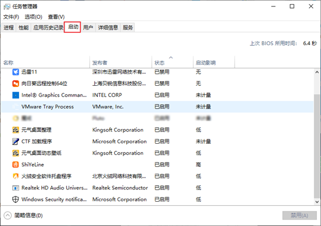Select the 元气桌面整理 entry
The height and width of the screenshot is (226, 321).
tap(37, 130)
